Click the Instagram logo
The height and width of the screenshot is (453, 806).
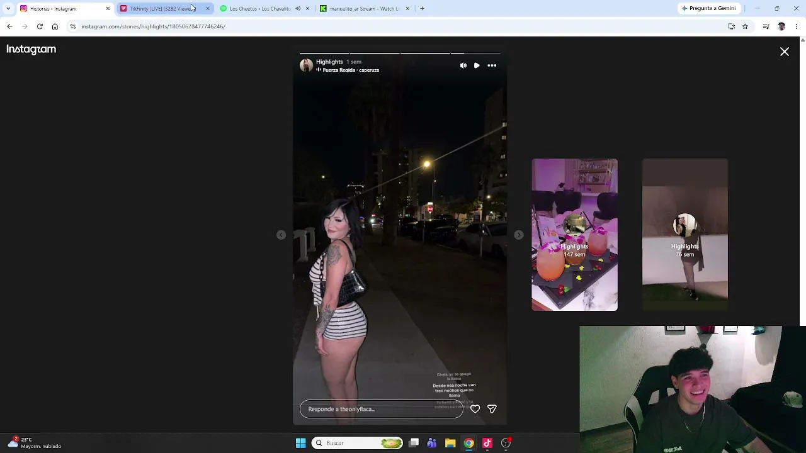pyautogui.click(x=31, y=49)
